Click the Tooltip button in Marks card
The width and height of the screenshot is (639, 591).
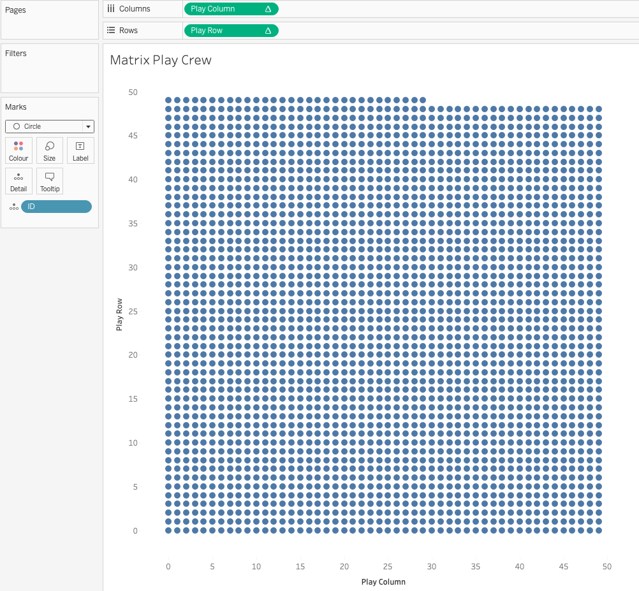(50, 181)
